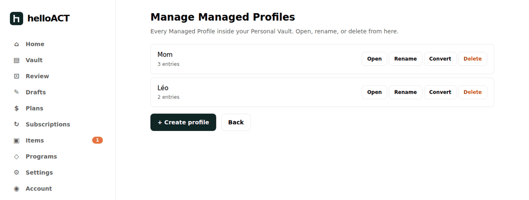Click the Vault icon in sidebar

tap(17, 60)
